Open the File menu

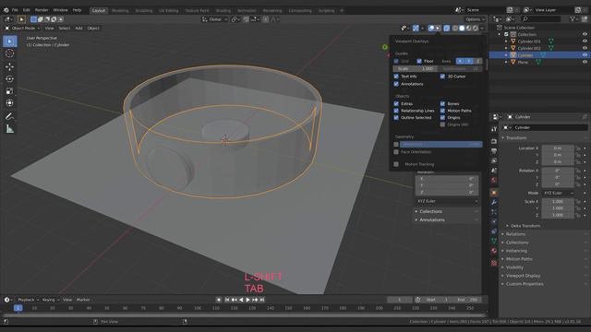tap(15, 10)
